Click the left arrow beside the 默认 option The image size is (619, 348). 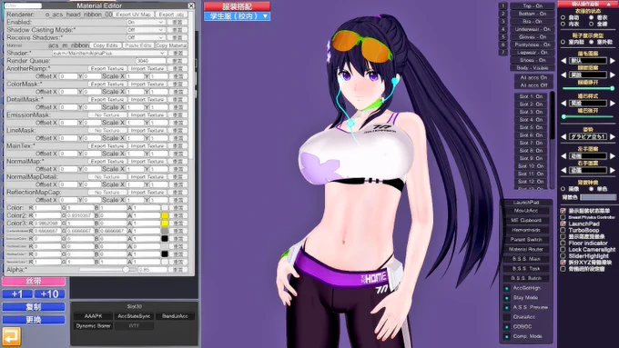coord(563,61)
